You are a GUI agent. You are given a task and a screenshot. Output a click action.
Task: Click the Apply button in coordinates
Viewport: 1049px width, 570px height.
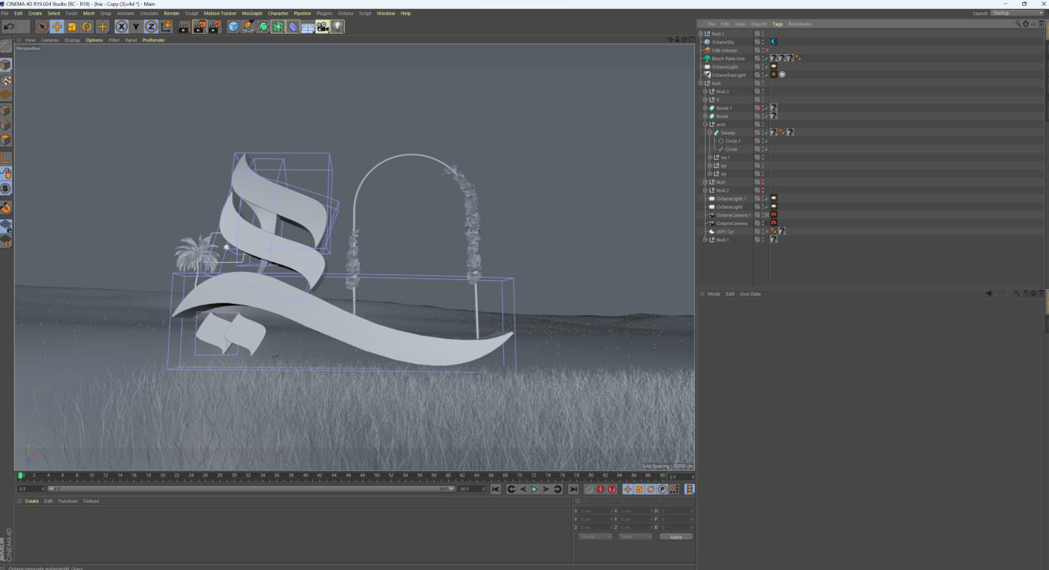coord(675,536)
